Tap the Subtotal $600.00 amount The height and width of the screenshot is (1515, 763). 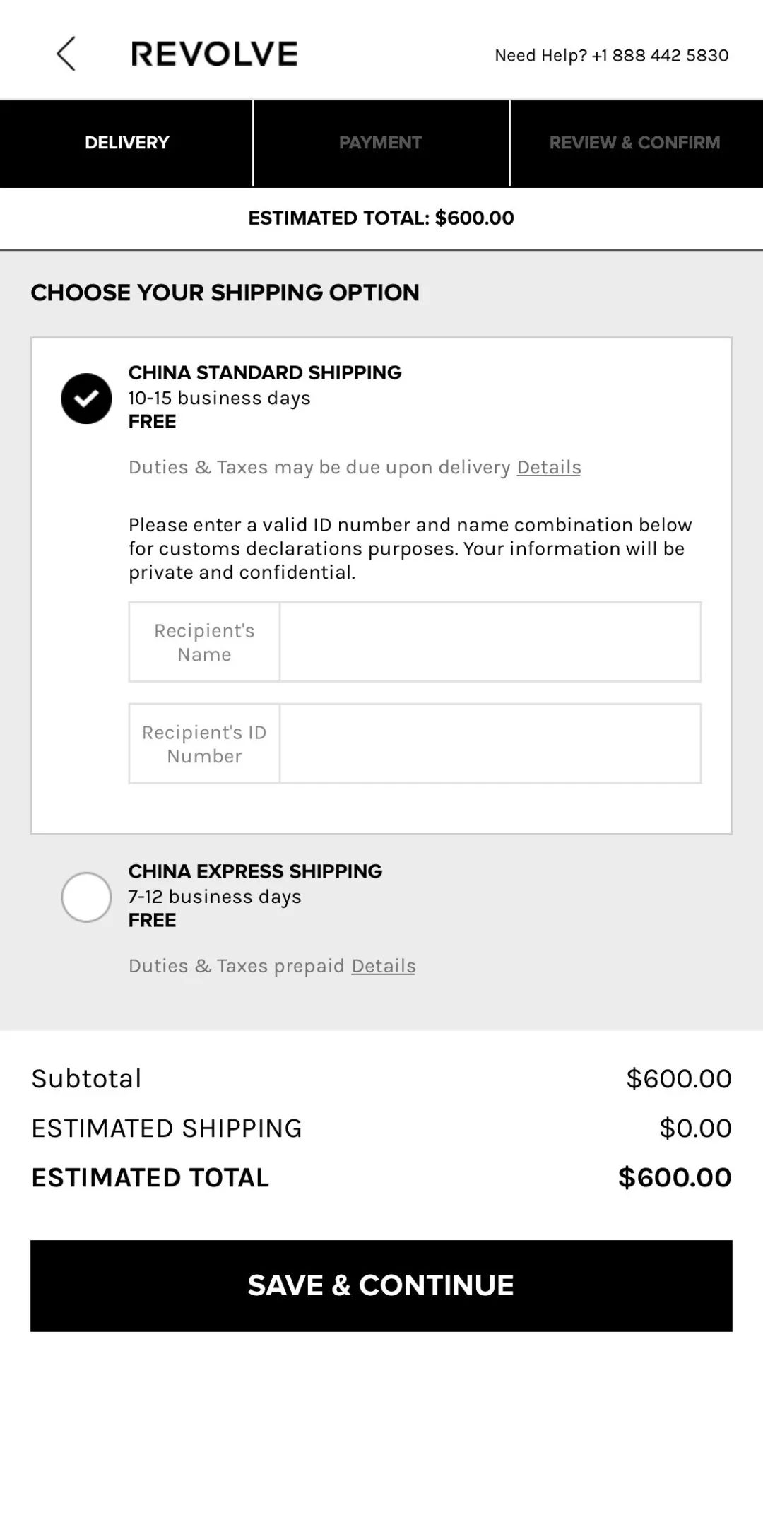point(678,1079)
